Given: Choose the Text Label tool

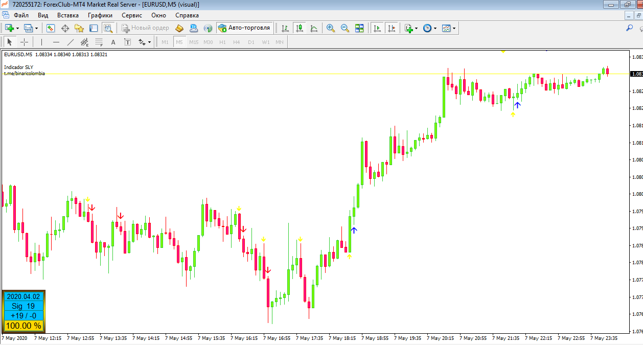Looking at the screenshot, I should [128, 42].
